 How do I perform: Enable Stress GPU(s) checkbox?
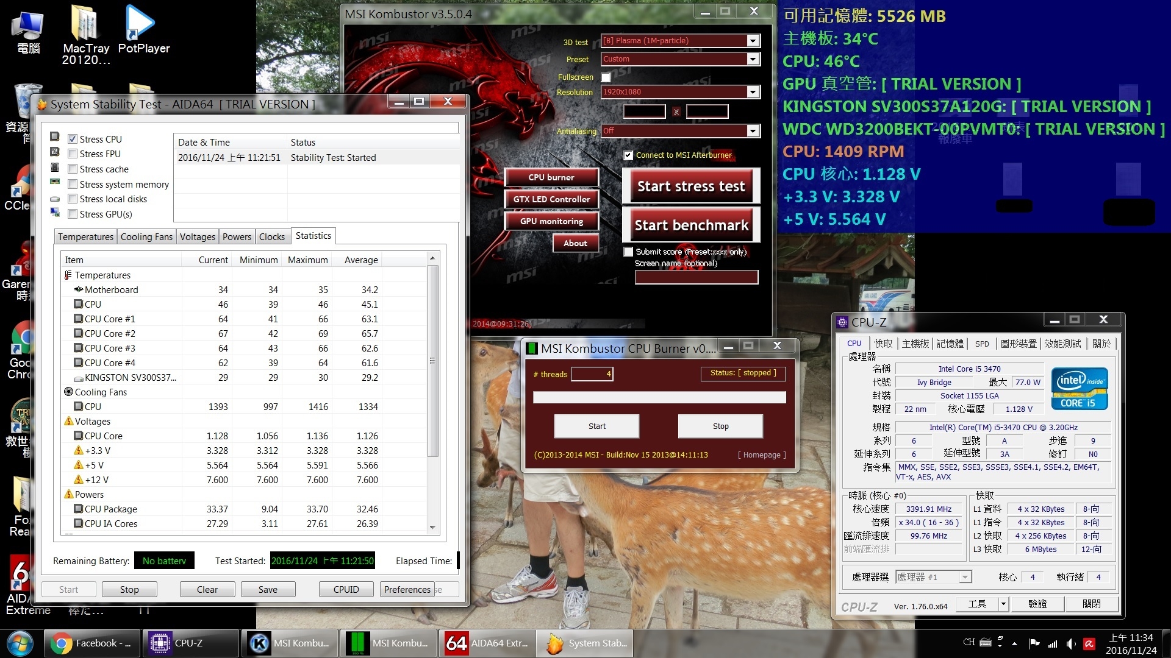click(x=73, y=214)
